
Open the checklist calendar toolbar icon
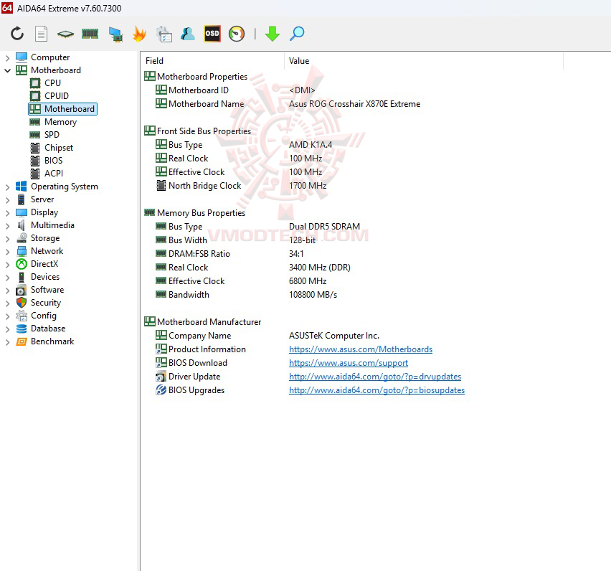click(x=164, y=34)
